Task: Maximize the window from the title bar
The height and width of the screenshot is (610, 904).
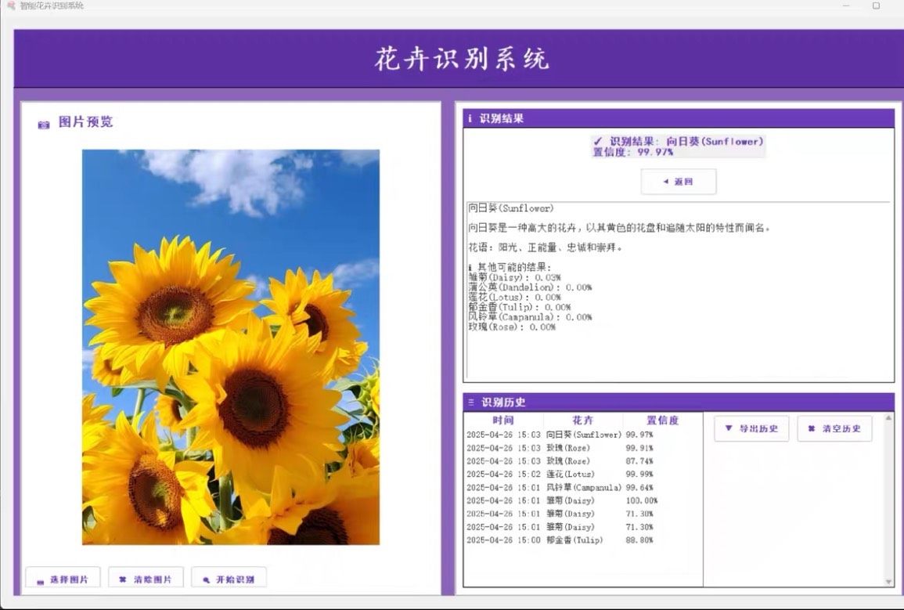Action: coord(877,5)
